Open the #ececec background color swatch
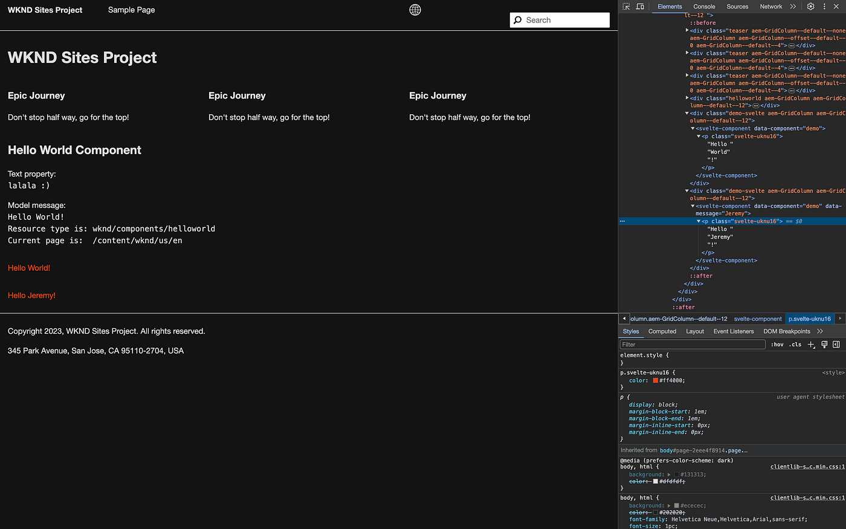 (x=676, y=505)
